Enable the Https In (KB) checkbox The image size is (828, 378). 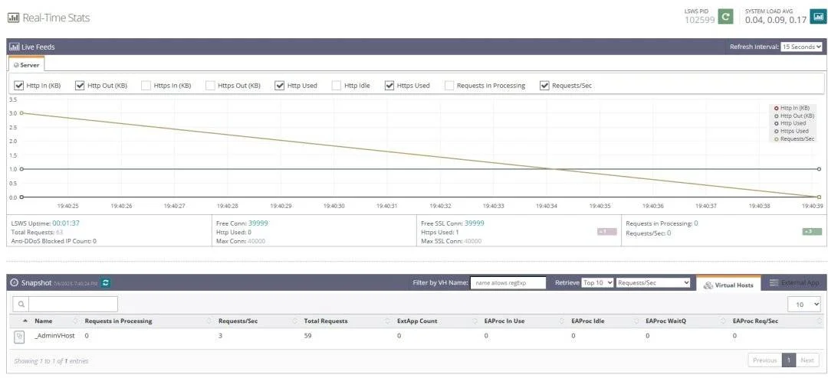[x=146, y=86]
